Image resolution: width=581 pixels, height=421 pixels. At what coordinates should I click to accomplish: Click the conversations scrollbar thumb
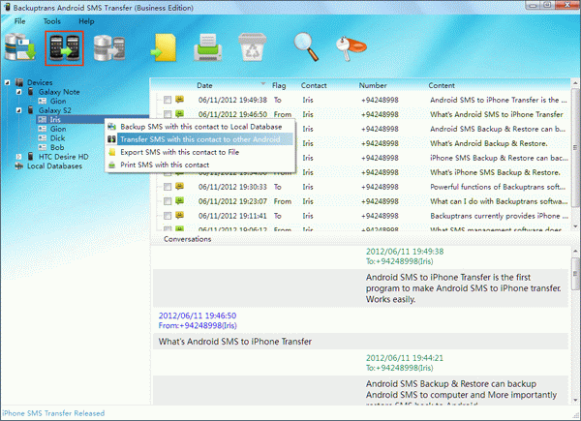(575, 274)
